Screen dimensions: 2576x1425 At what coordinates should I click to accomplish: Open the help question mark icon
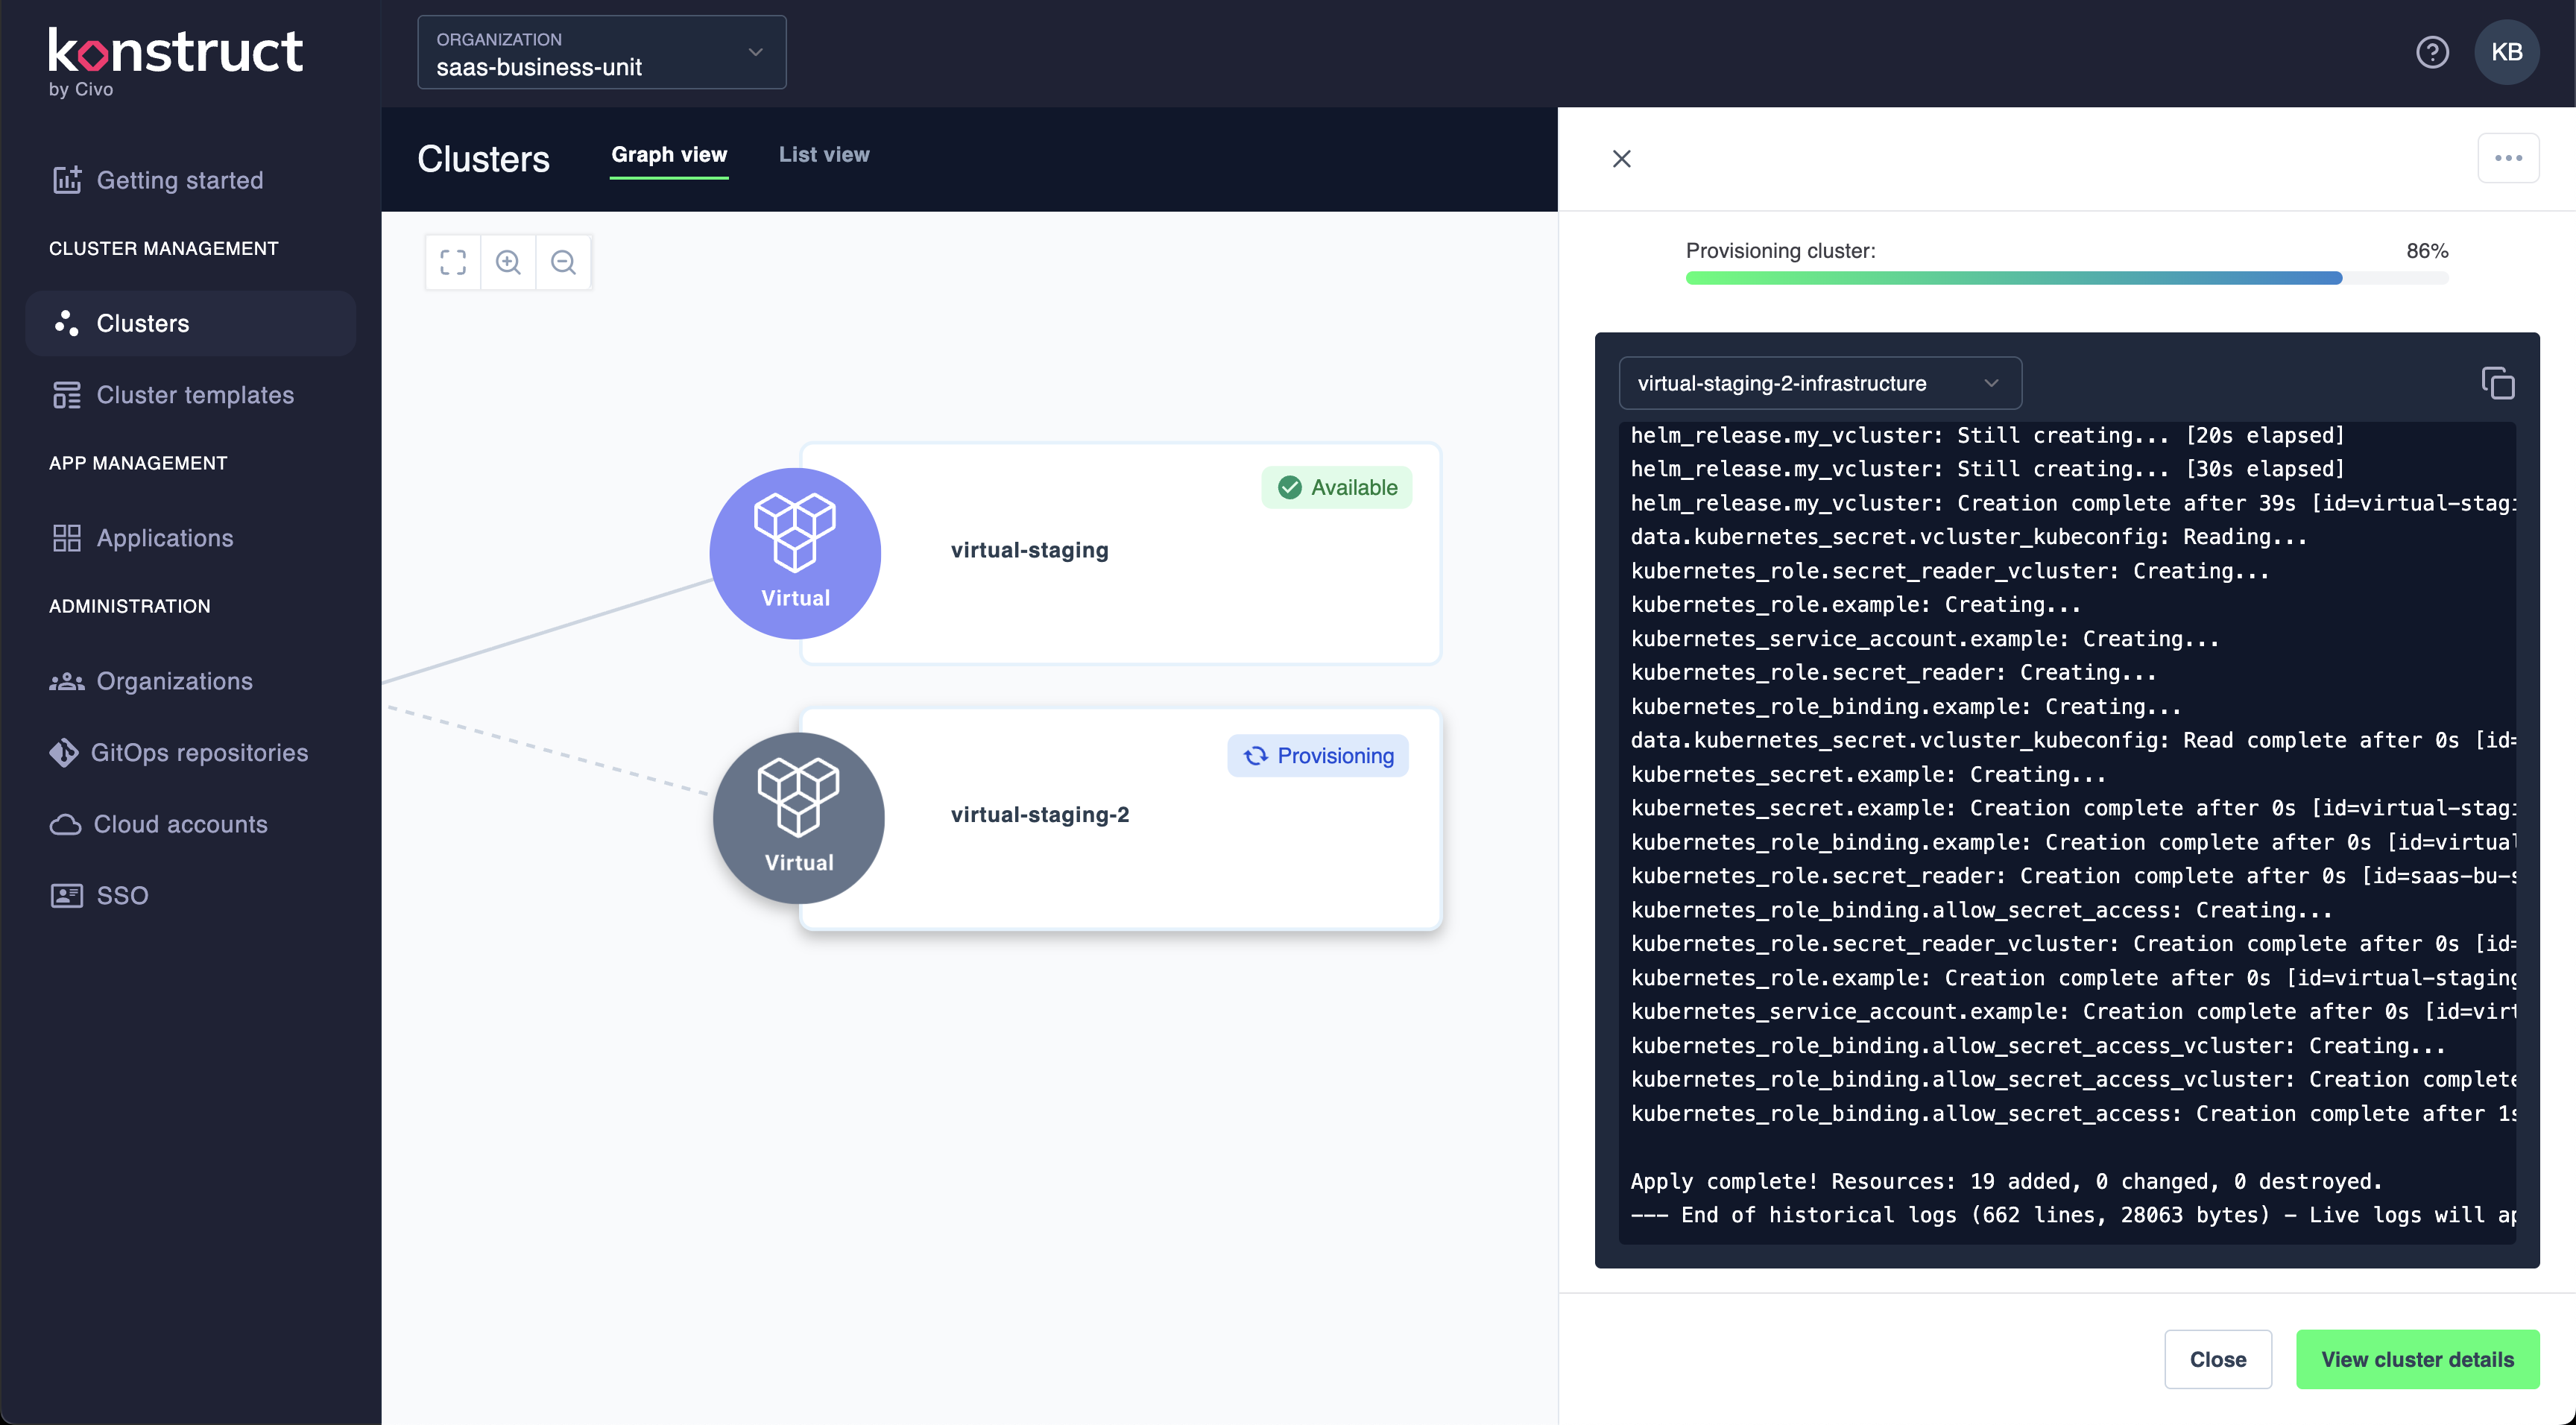2433,52
